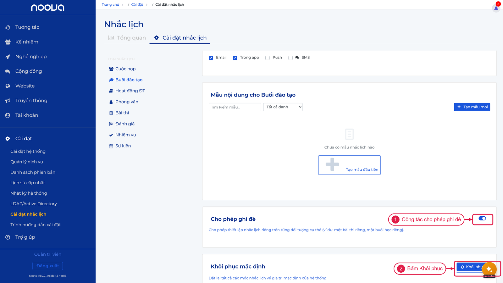Click the Truyền thông megaphone icon
Image resolution: width=503 pixels, height=283 pixels.
coord(8,101)
